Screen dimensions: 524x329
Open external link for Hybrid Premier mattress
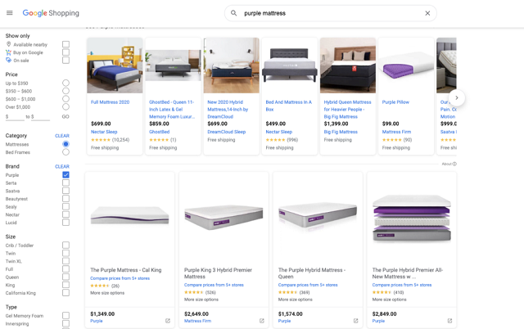click(x=449, y=321)
